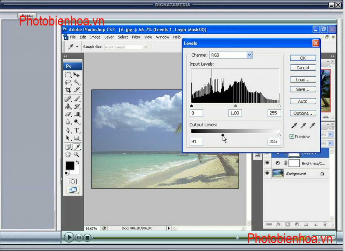Open the Window menu
This screenshot has height=251, width=345.
pyautogui.click(x=163, y=37)
